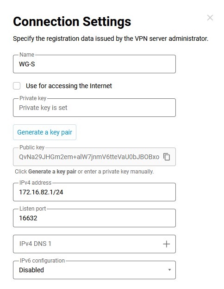Viewport: 224px width, 289px height.
Task: Close the Connection Settings dialog
Action: (210, 18)
